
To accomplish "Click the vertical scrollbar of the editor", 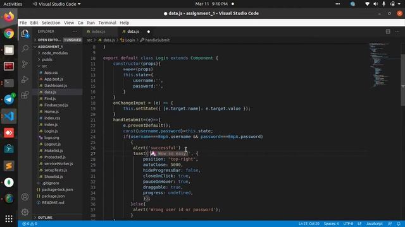I will [x=402, y=80].
